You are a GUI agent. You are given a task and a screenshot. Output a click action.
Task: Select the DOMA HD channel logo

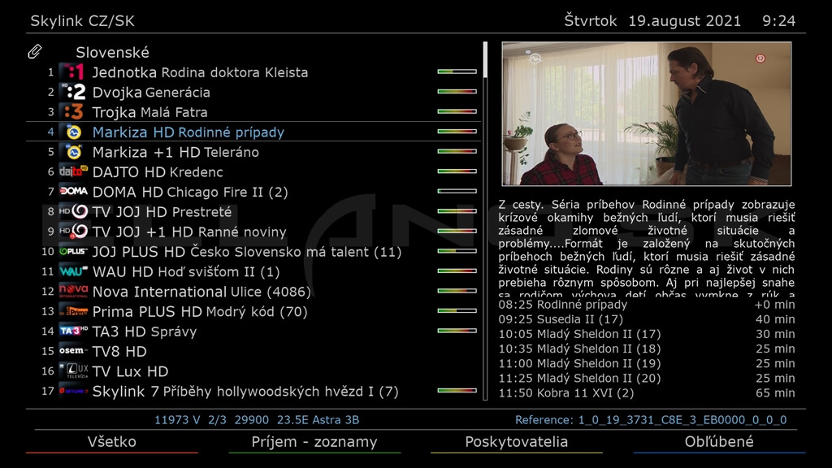pyautogui.click(x=73, y=192)
